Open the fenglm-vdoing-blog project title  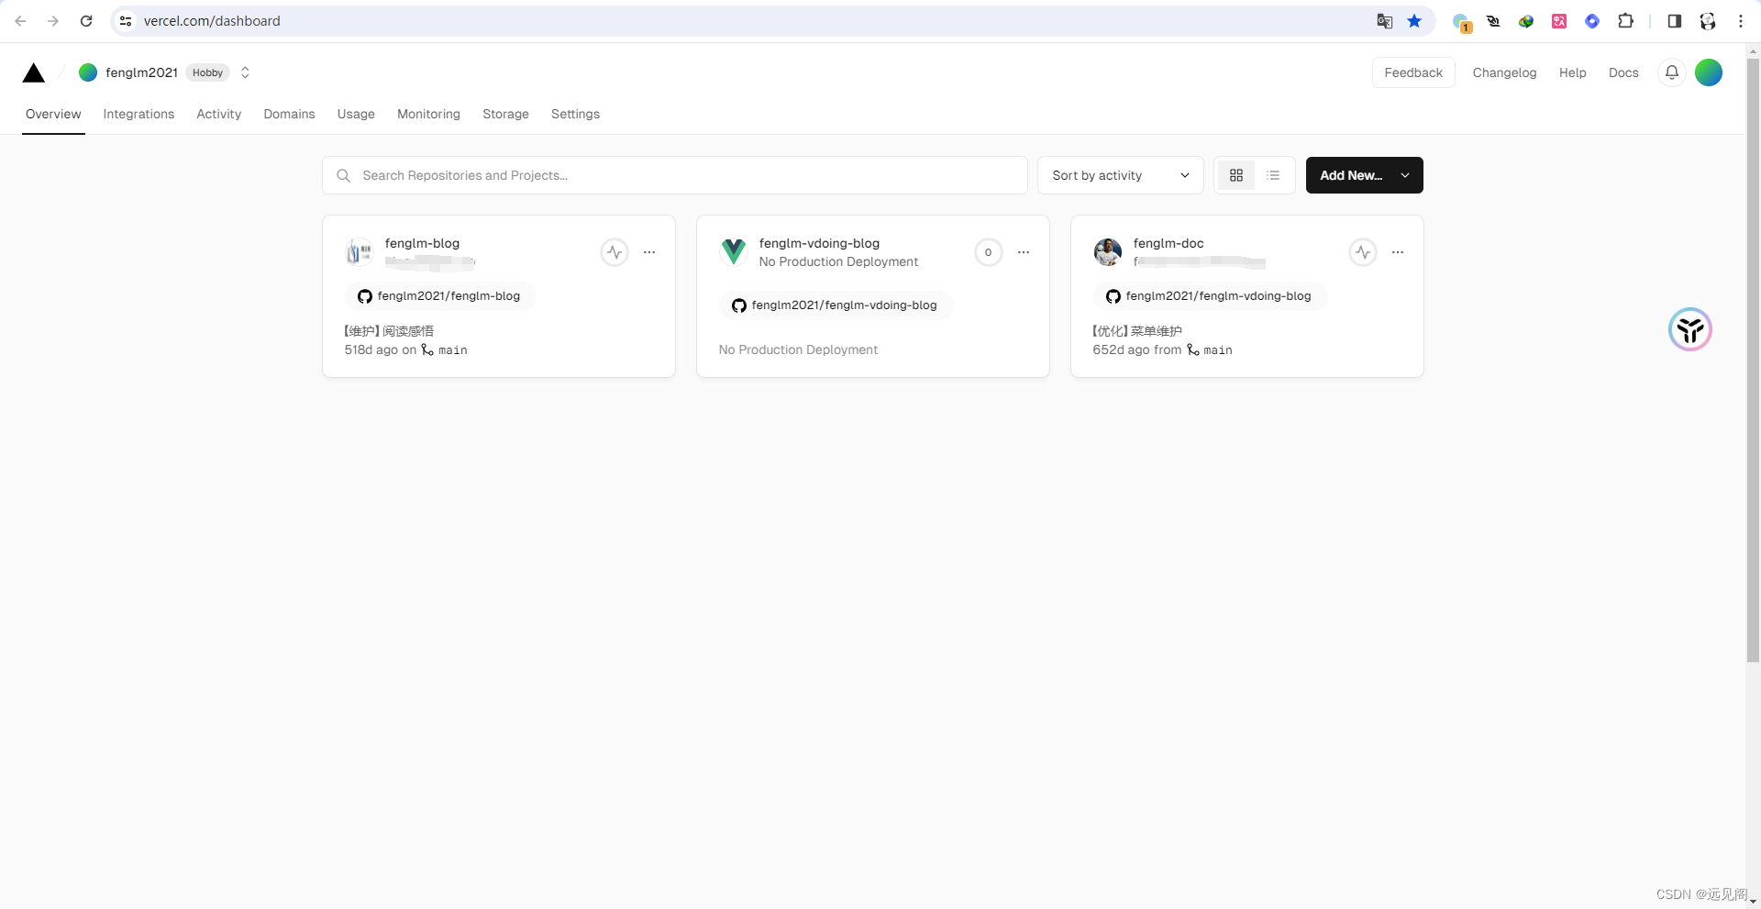tap(819, 243)
